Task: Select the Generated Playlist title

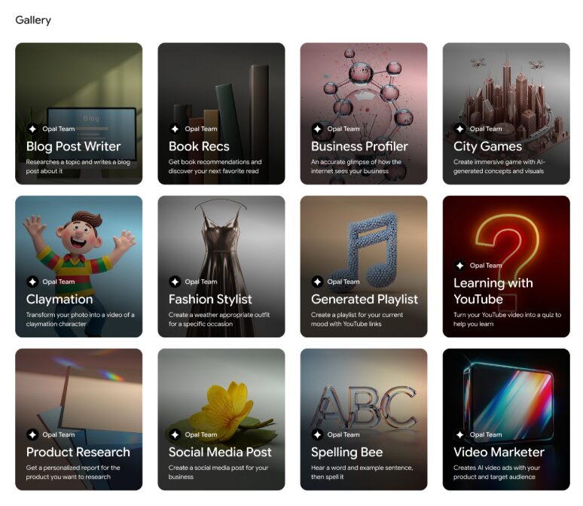Action: [365, 299]
